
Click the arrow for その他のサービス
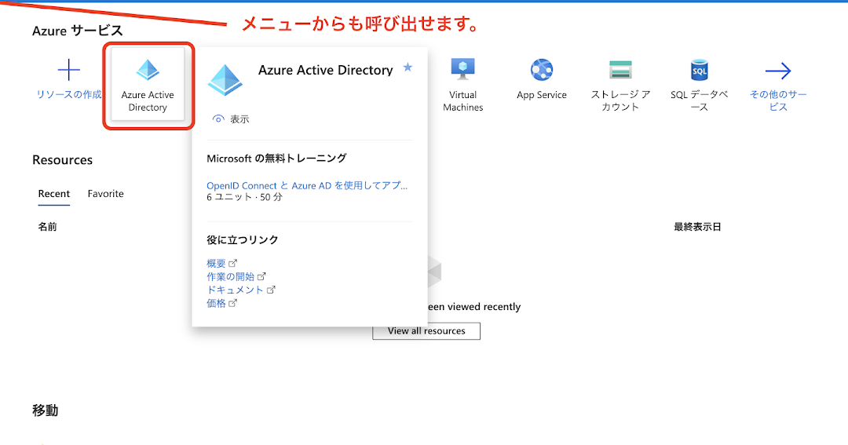coord(778,71)
